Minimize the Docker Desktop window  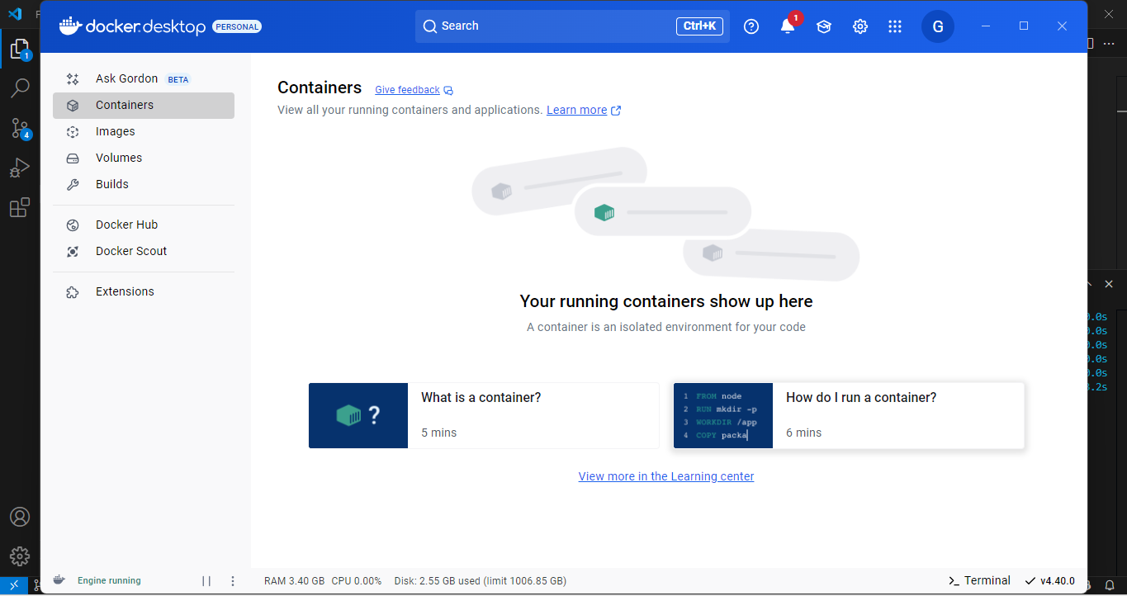(x=986, y=26)
